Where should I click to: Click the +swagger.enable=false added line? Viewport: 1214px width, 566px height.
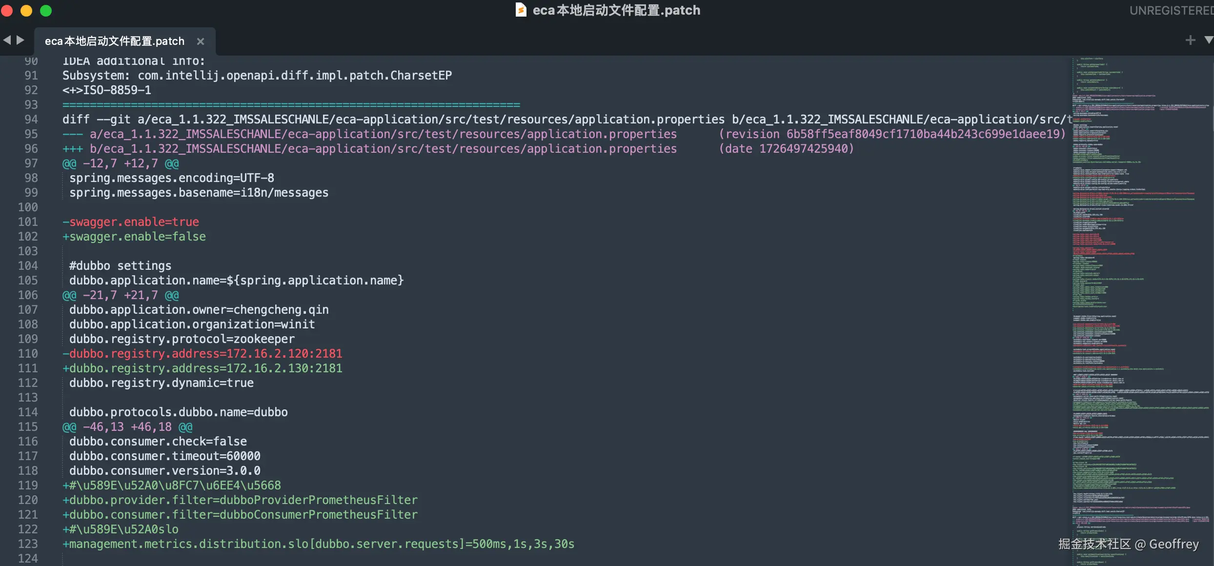[134, 237]
